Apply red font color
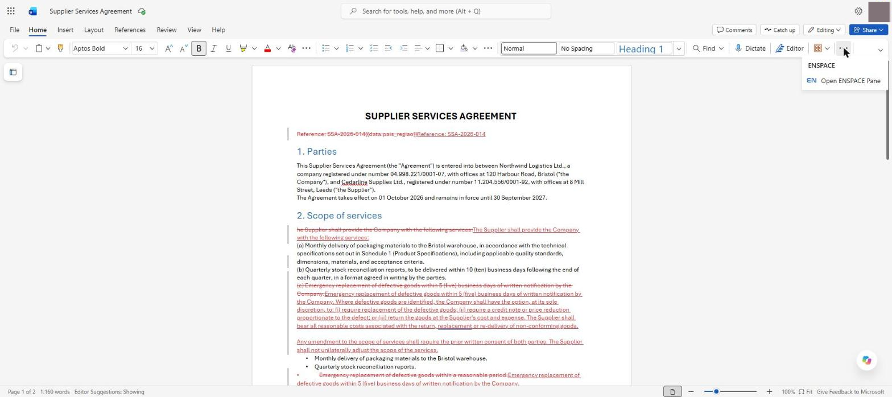 267,48
